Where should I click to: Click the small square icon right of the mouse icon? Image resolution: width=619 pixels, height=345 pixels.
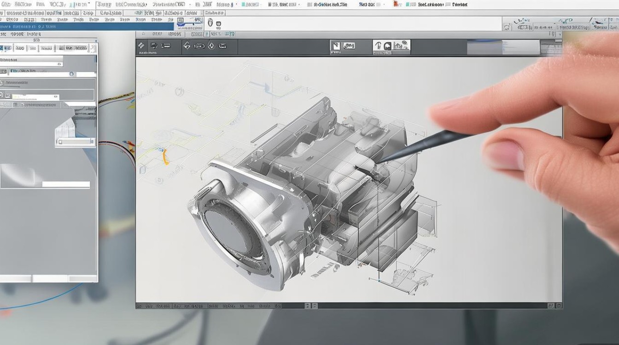pyautogui.click(x=218, y=23)
